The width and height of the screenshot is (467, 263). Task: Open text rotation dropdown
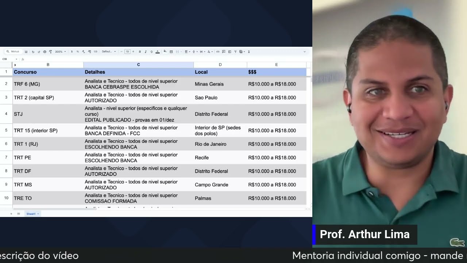coord(210,52)
